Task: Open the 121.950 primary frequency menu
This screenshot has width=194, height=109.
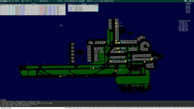Action: (x=27, y=1)
